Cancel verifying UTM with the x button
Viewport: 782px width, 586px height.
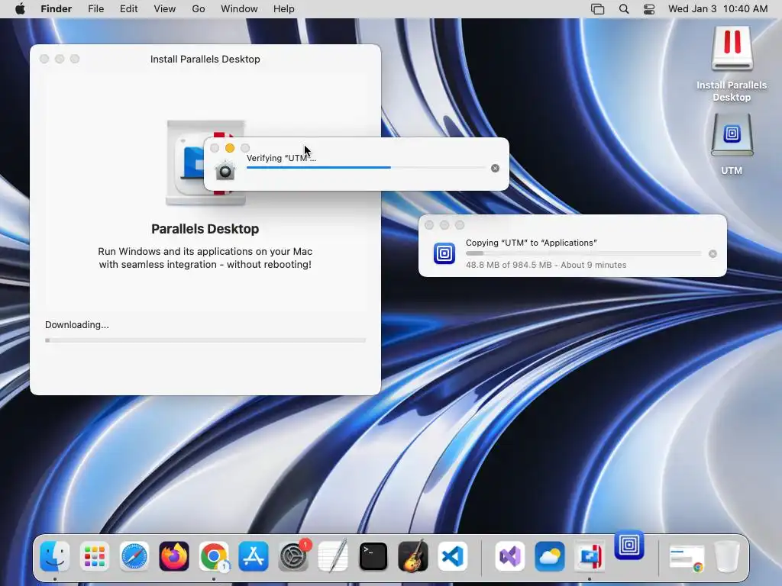coord(495,168)
